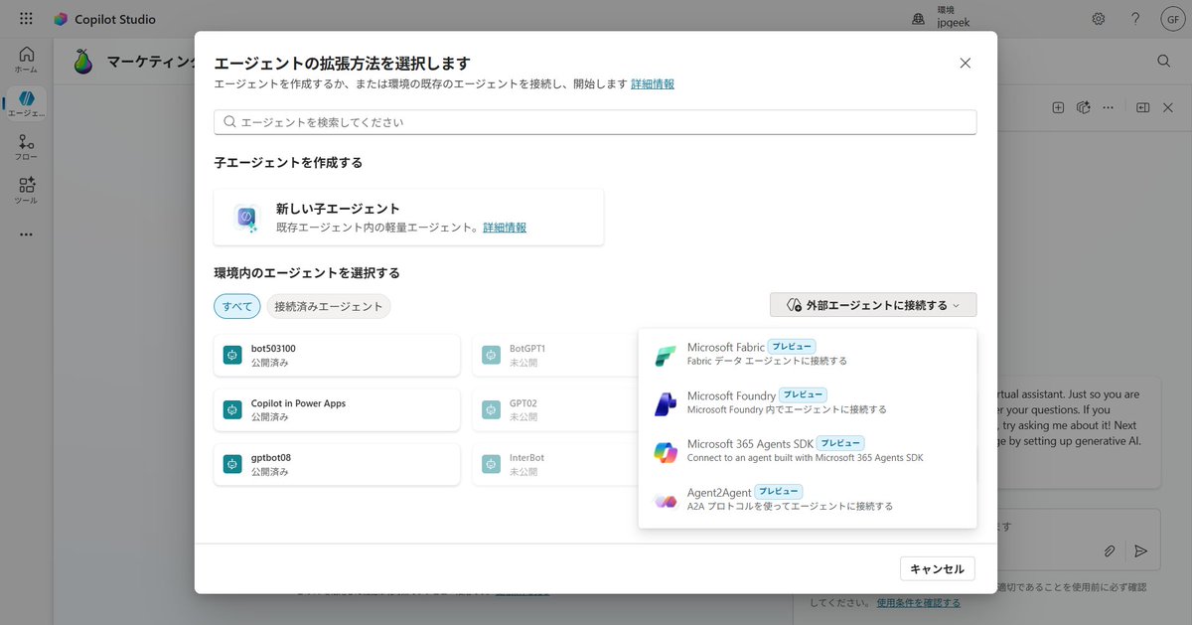The width and height of the screenshot is (1192, 625).
Task: Click the agent search input field
Action: tap(595, 122)
